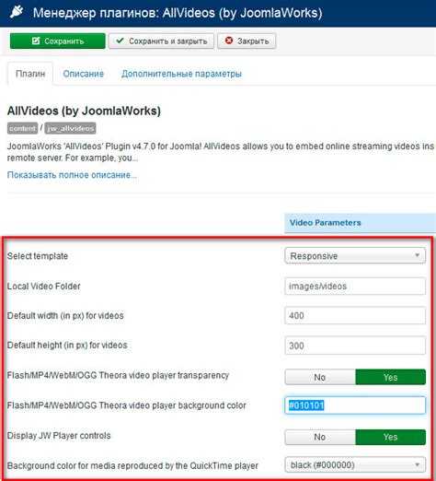Click the QuickTime background color label

tap(132, 465)
